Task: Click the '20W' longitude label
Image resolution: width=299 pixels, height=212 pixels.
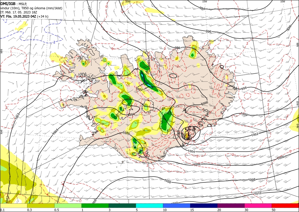Action: pyautogui.click(x=128, y=1)
